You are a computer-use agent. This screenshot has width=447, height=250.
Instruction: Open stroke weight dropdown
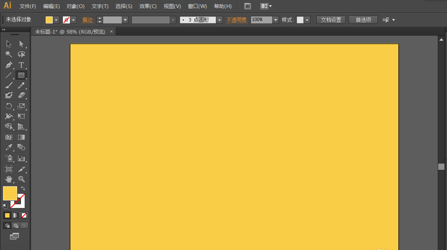point(125,20)
